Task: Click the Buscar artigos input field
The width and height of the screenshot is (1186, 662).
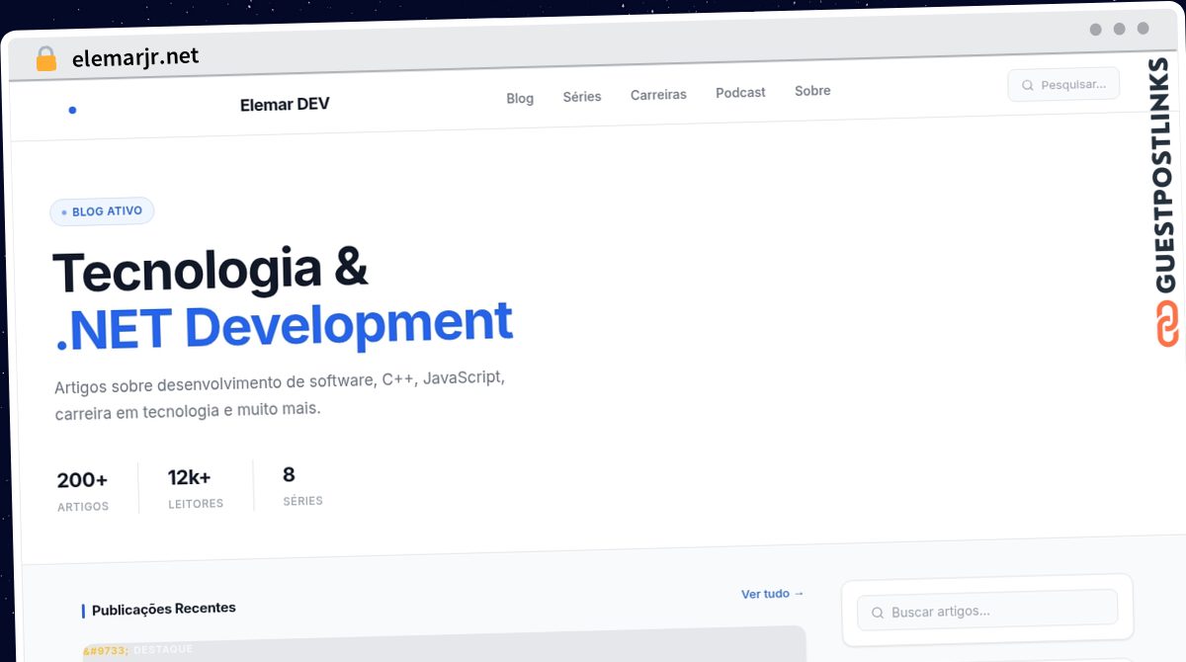Action: click(x=987, y=610)
